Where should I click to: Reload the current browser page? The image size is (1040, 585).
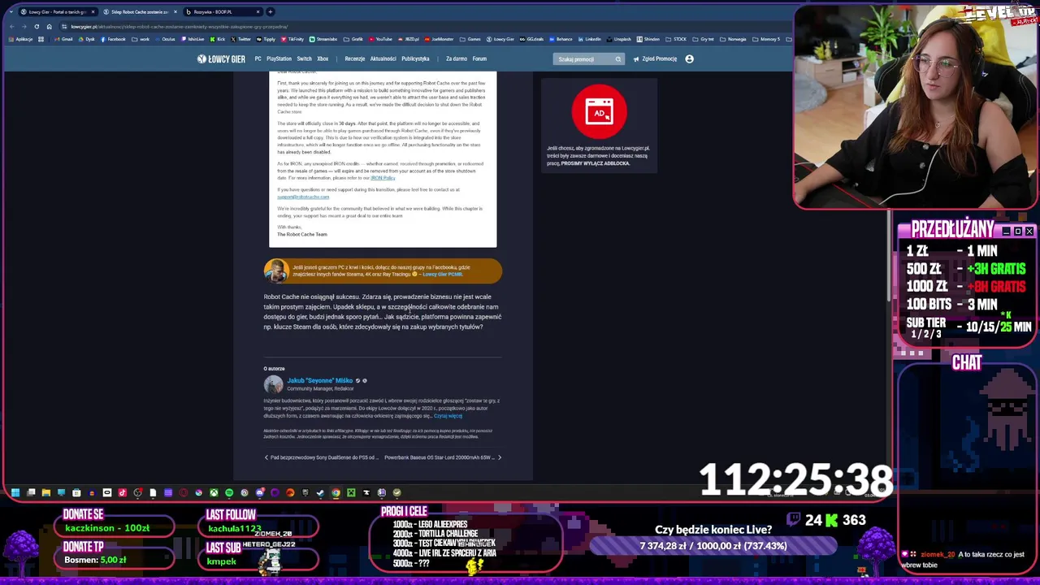pyautogui.click(x=37, y=26)
